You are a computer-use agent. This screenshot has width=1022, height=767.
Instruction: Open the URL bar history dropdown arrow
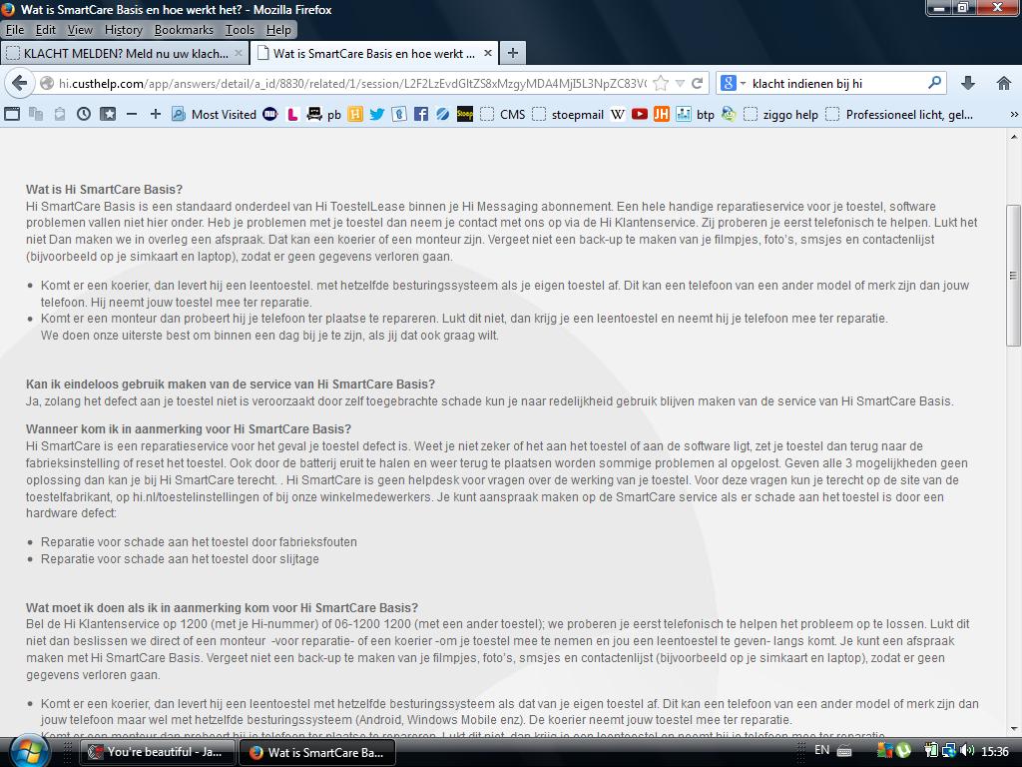coord(680,83)
